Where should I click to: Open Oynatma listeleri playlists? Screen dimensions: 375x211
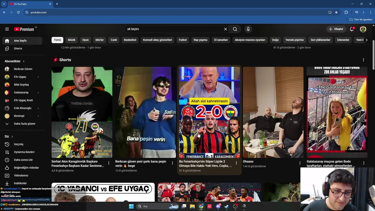coord(23,152)
